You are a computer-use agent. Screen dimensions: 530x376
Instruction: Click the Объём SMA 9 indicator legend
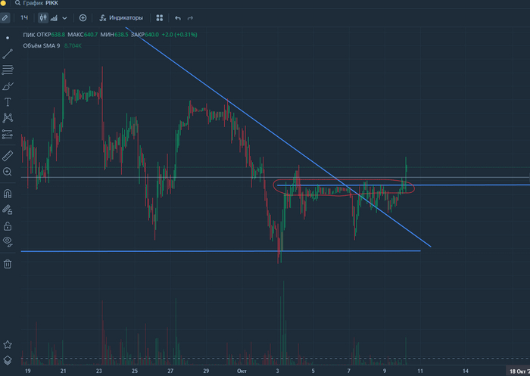(41, 45)
